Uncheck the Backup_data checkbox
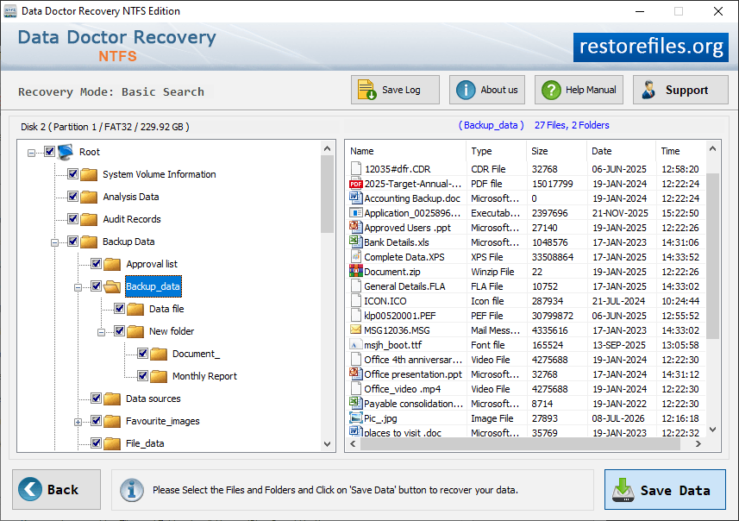 click(96, 286)
